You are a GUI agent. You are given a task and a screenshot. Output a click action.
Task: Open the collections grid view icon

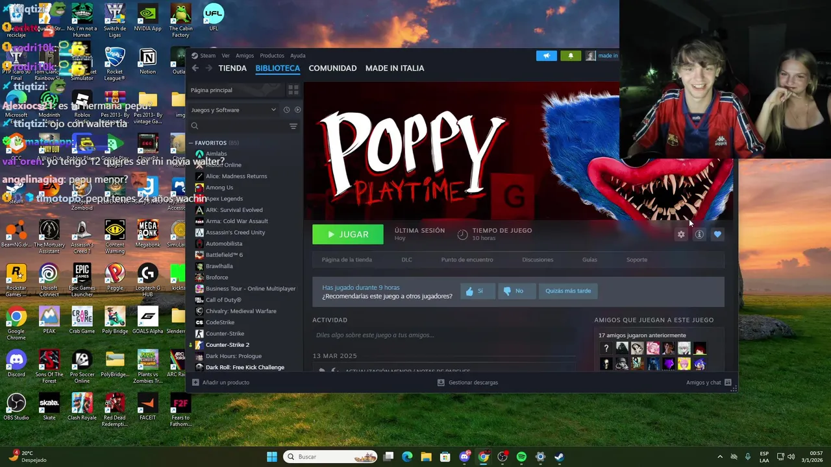tap(293, 90)
